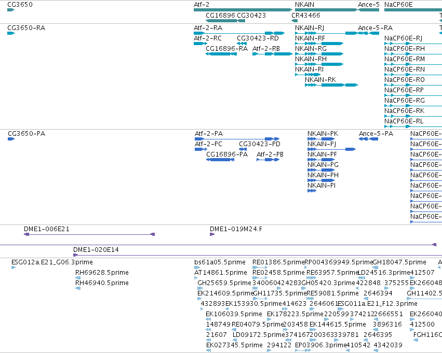This screenshot has width=442, height=353.
Task: Select protein NKAIN-PK
Action: click(x=323, y=134)
